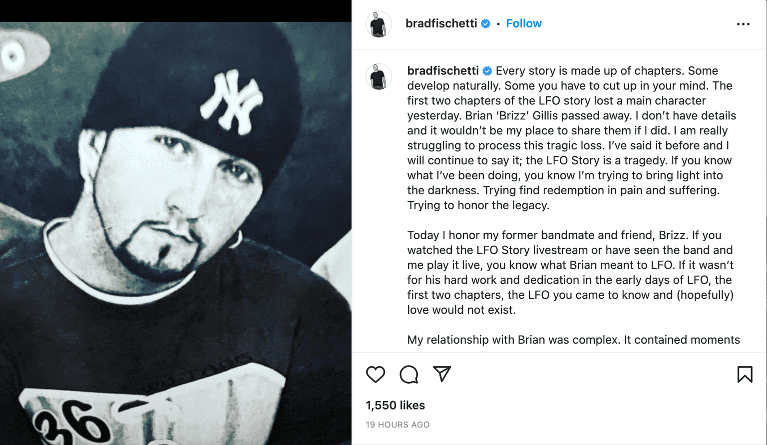The image size is (767, 445).
Task: Click verified badge in the caption
Action: [x=487, y=71]
